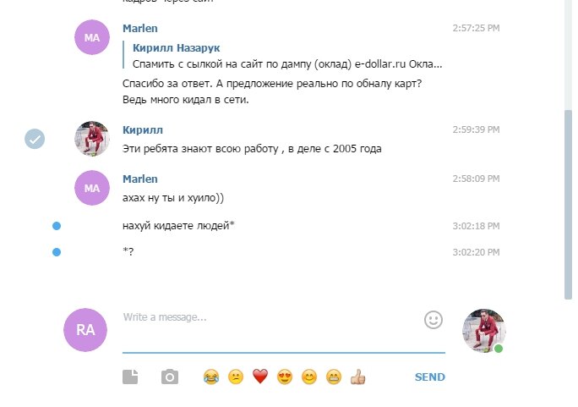Insert the heart-eyes emoji
This screenshot has width=578, height=407.
pos(285,377)
